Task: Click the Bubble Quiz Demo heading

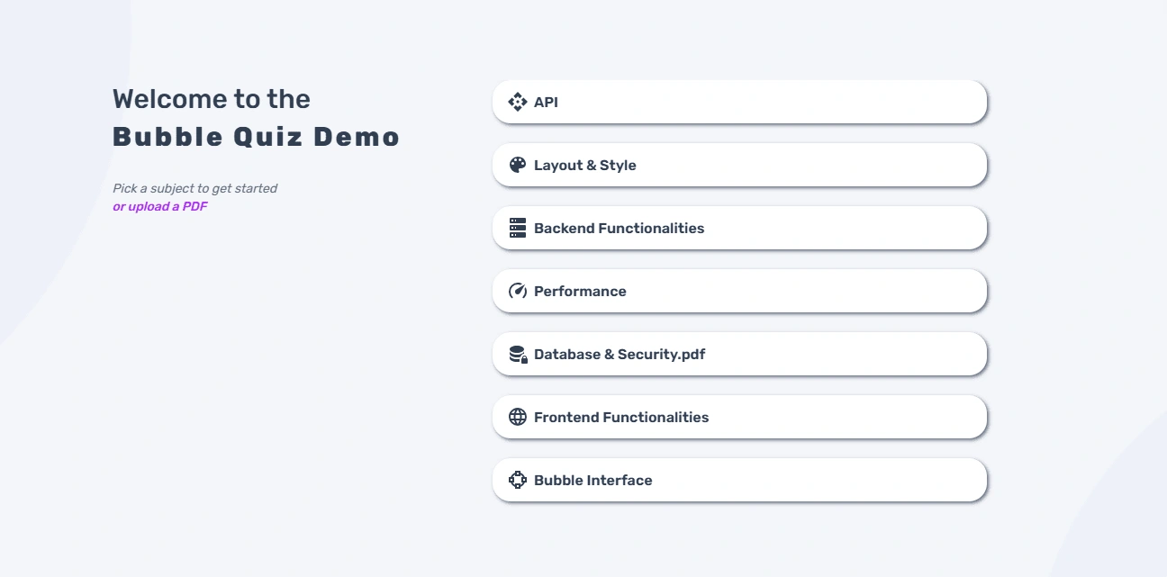Action: pyautogui.click(x=257, y=137)
